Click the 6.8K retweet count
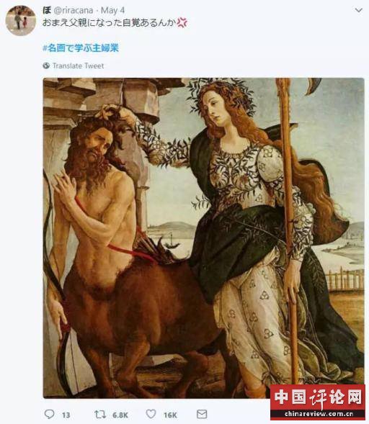The width and height of the screenshot is (369, 424). pos(120,415)
